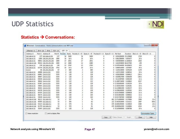Screen dimensions: 180x139
Task: Sort by Packets A → B column header
Action: point(77,54)
